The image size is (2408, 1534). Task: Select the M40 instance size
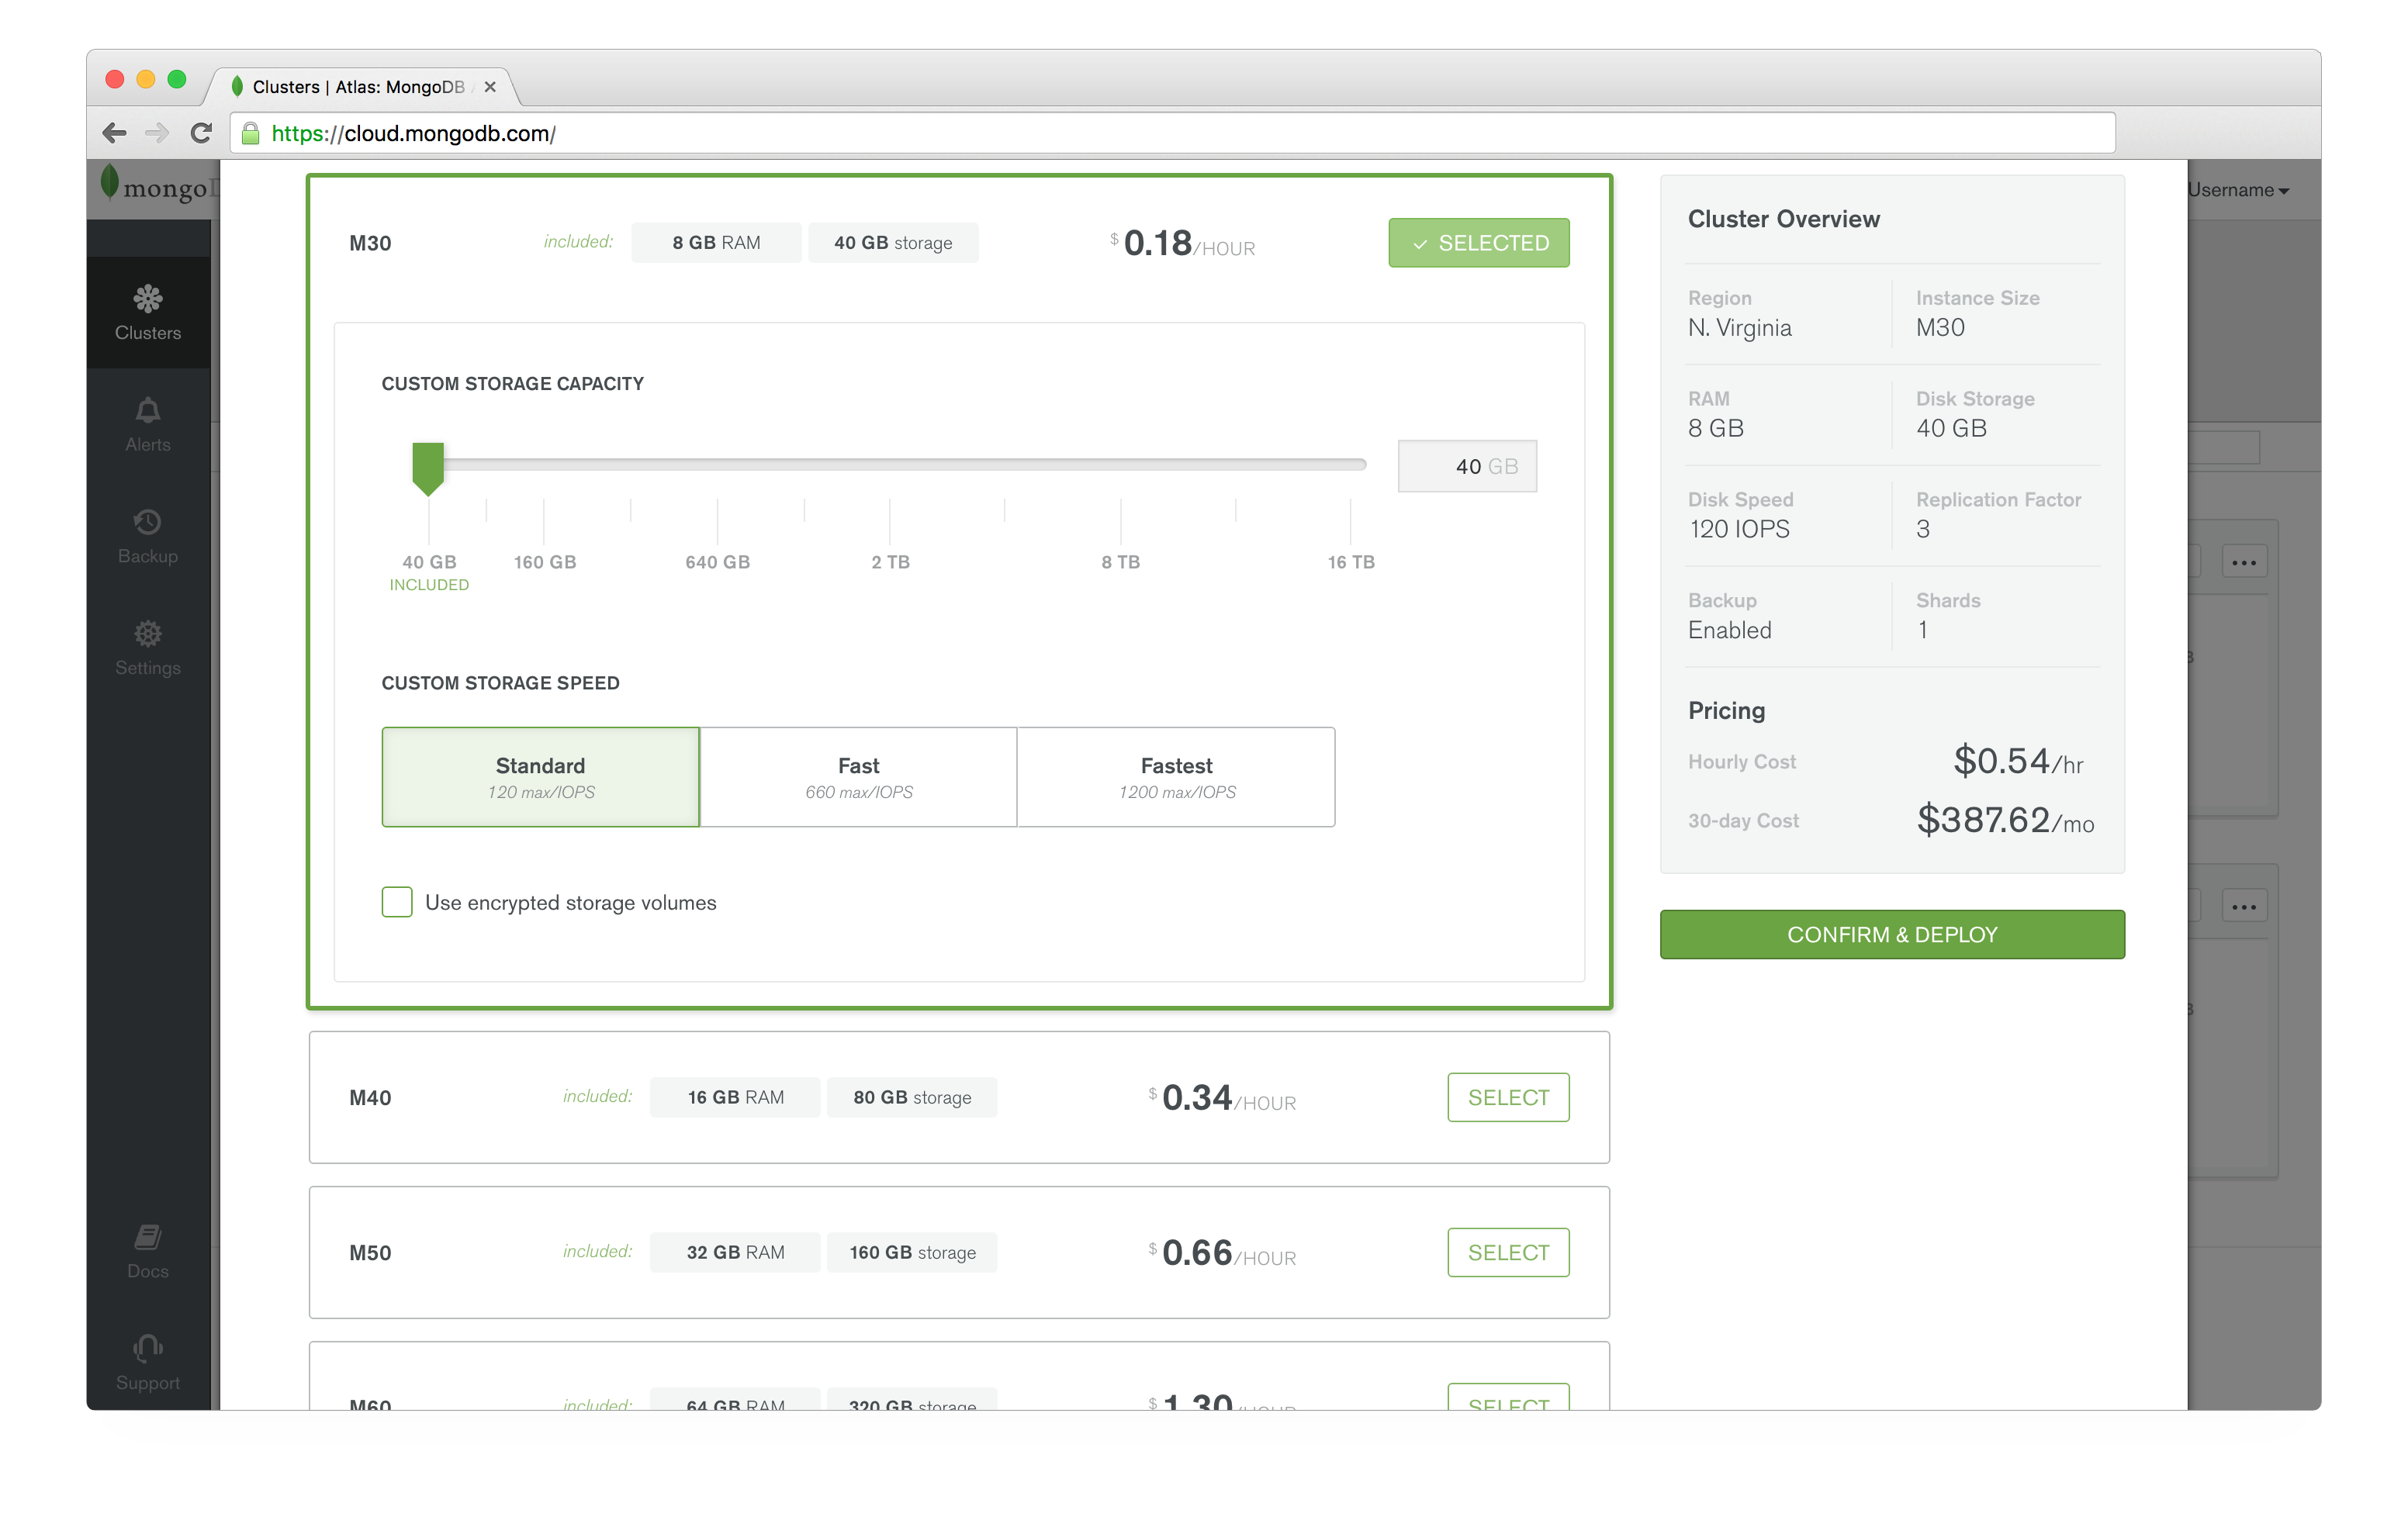pyautogui.click(x=1507, y=1097)
